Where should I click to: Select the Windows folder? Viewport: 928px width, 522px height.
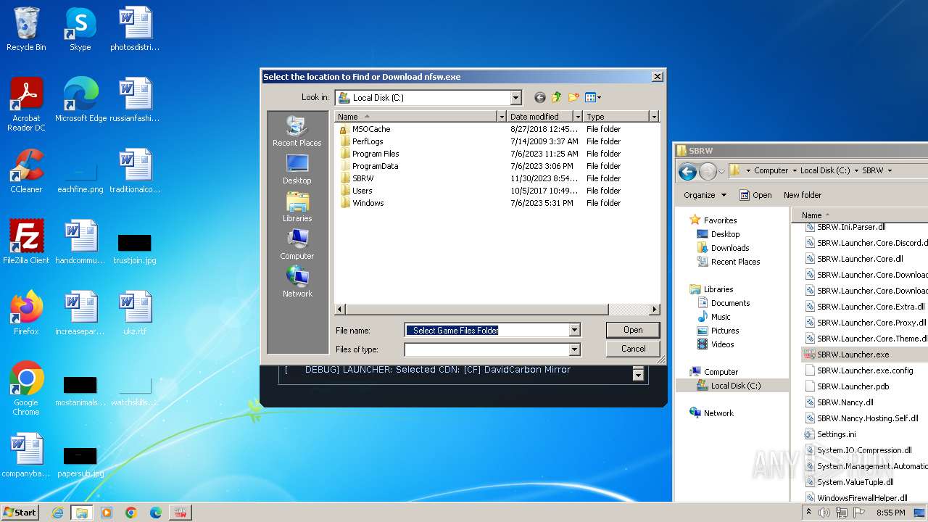[x=368, y=203]
